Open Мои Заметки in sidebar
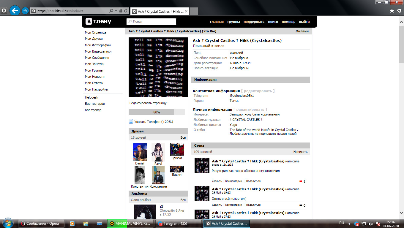Screen dimensions: 404x228 tap(94, 64)
